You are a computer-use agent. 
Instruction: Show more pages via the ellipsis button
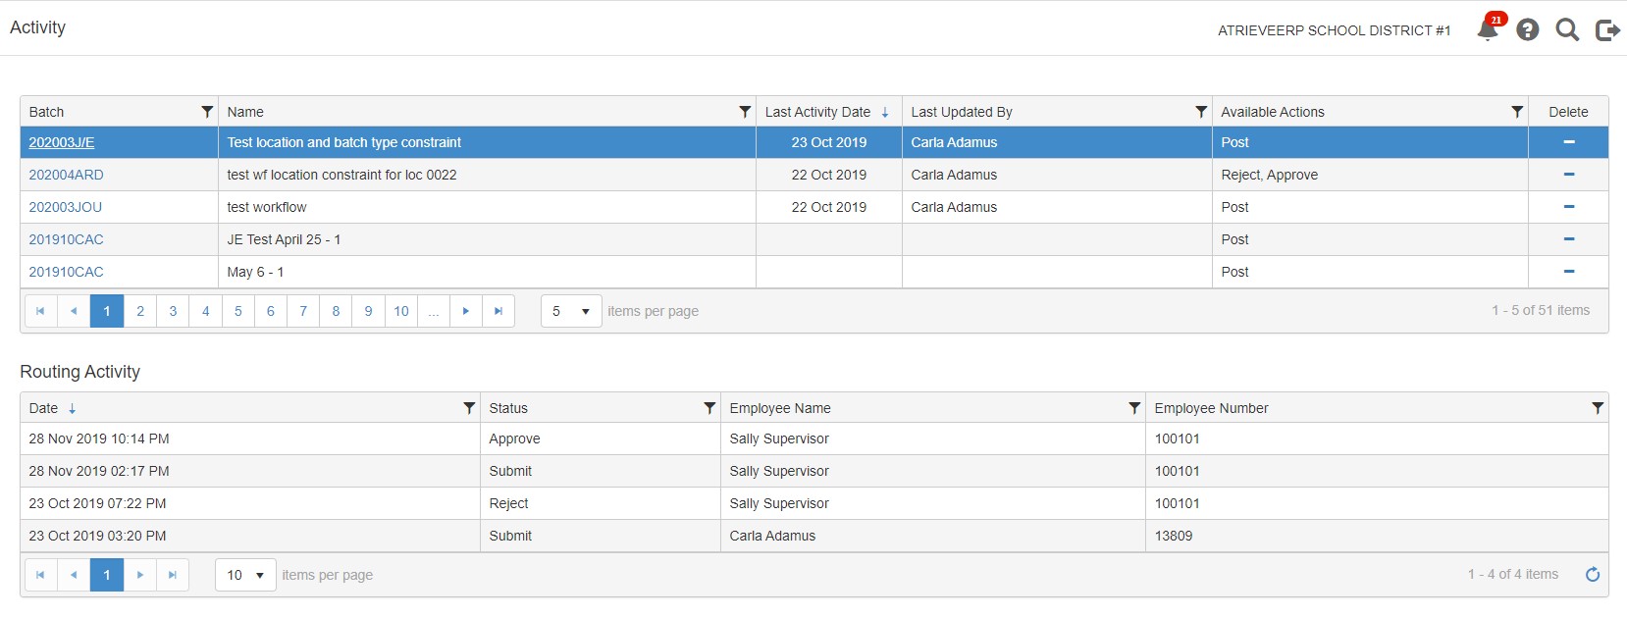pyautogui.click(x=434, y=311)
